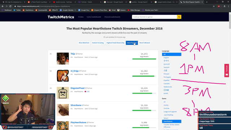Select Most Followed ranking tab

tap(145, 43)
